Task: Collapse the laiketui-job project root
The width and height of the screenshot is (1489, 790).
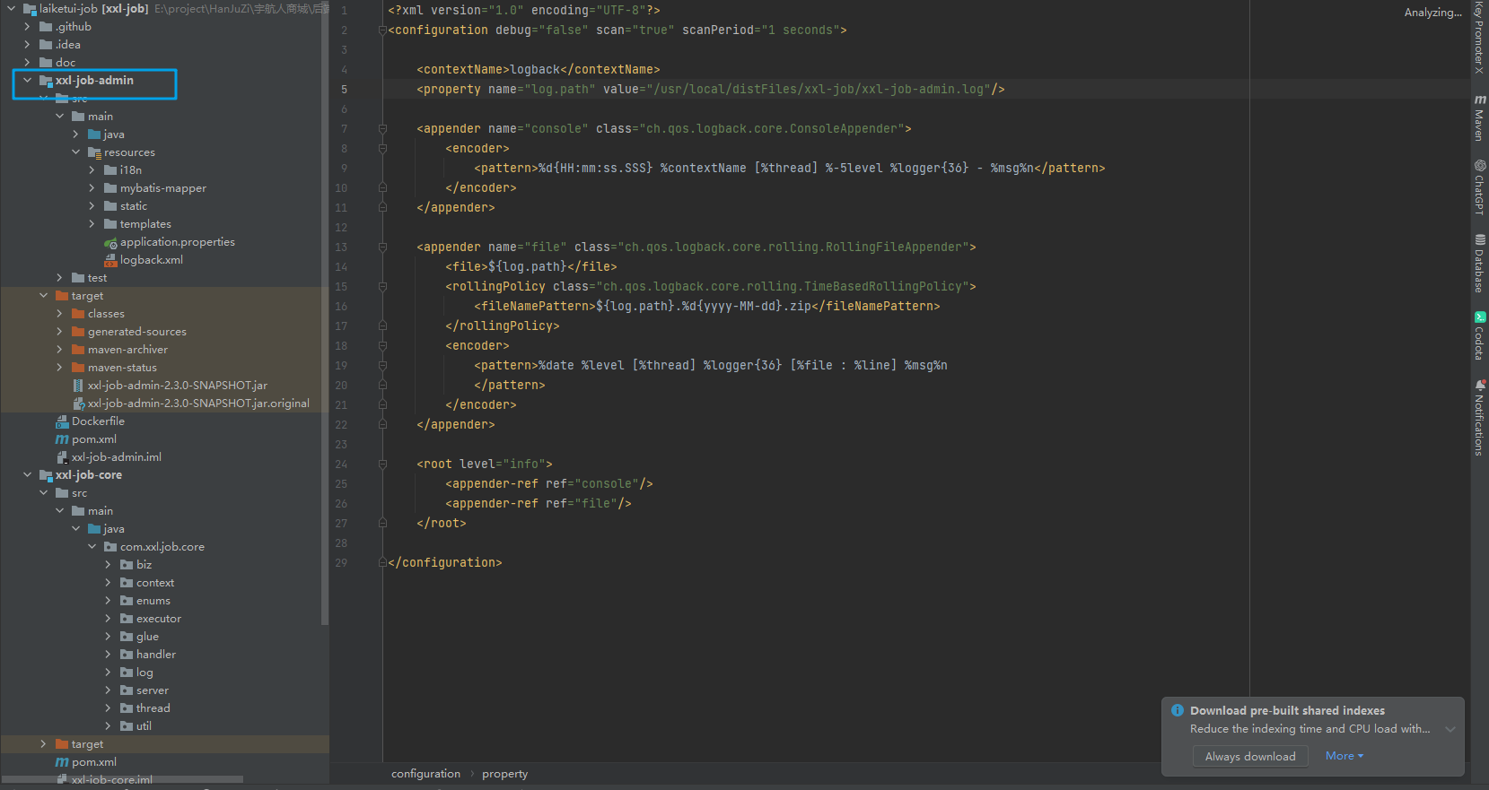Action: [11, 9]
